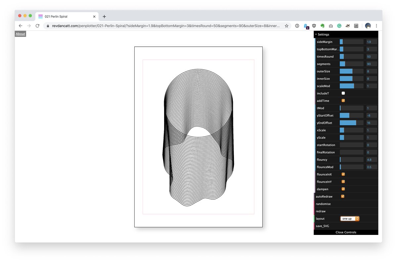Viewport: 397px width, 262px height.
Task: Open the Grammarly extension icon
Action: tap(339, 26)
